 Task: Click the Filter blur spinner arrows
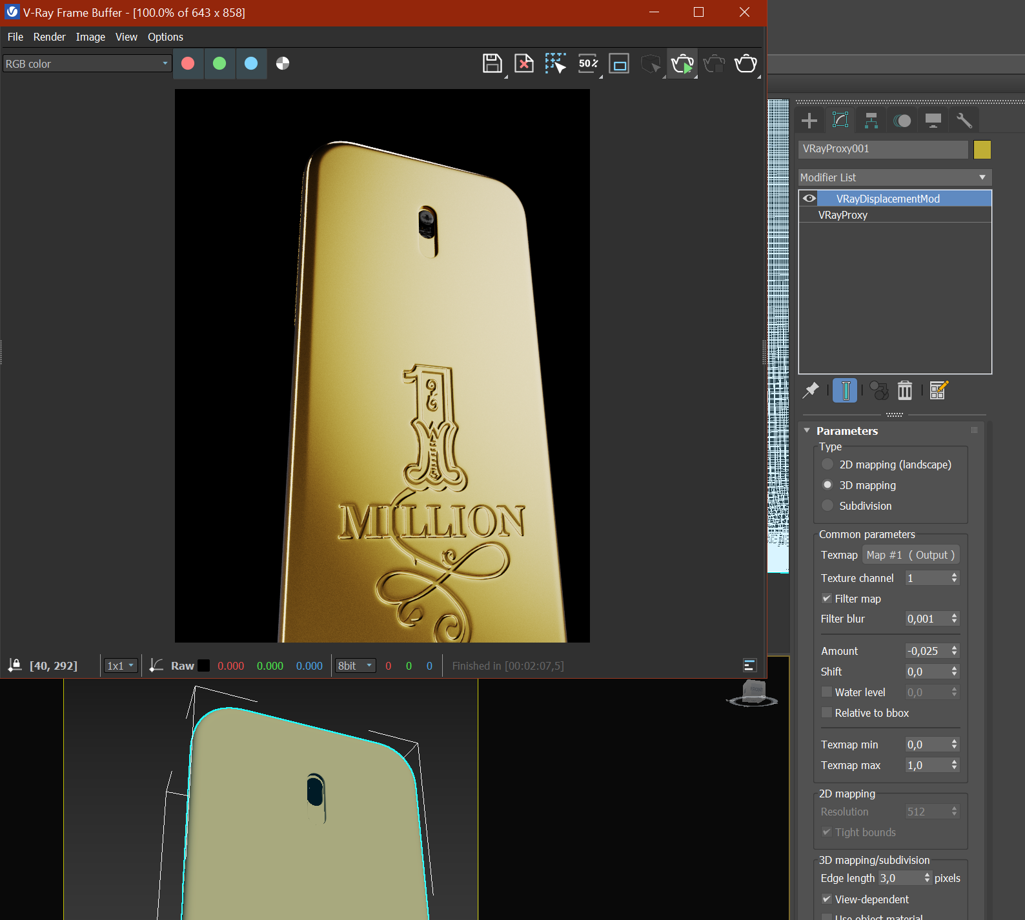(x=954, y=619)
